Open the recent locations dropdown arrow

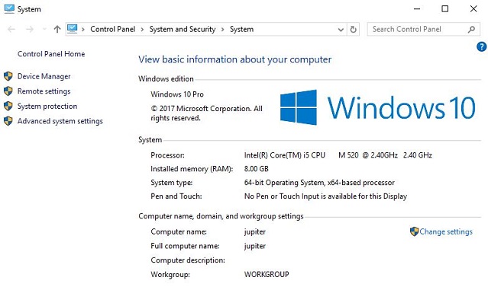(44, 30)
